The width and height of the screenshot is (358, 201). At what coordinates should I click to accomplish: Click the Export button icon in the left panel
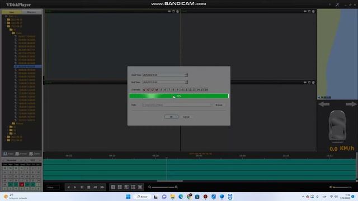click(x=5, y=154)
